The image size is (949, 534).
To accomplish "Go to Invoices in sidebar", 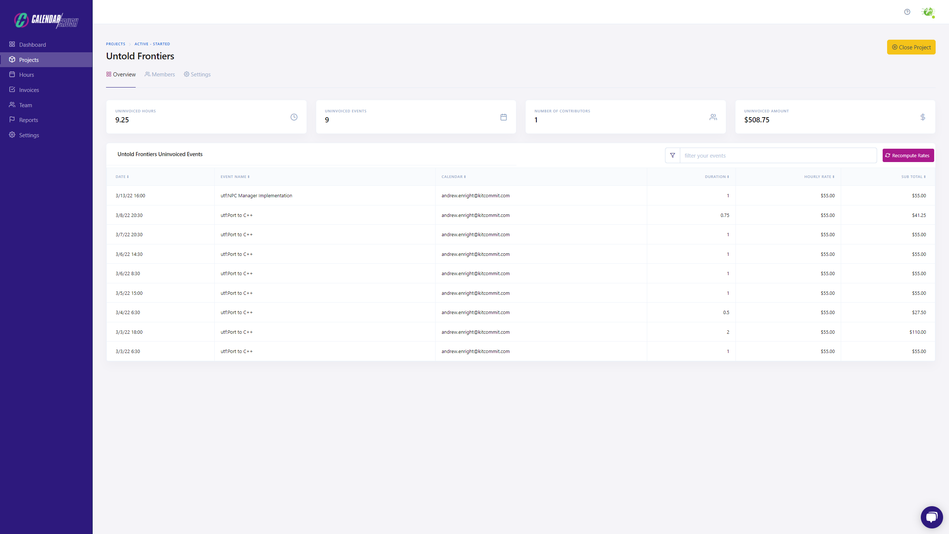I will point(29,90).
